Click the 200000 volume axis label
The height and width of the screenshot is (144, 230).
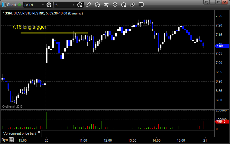[x=221, y=111]
